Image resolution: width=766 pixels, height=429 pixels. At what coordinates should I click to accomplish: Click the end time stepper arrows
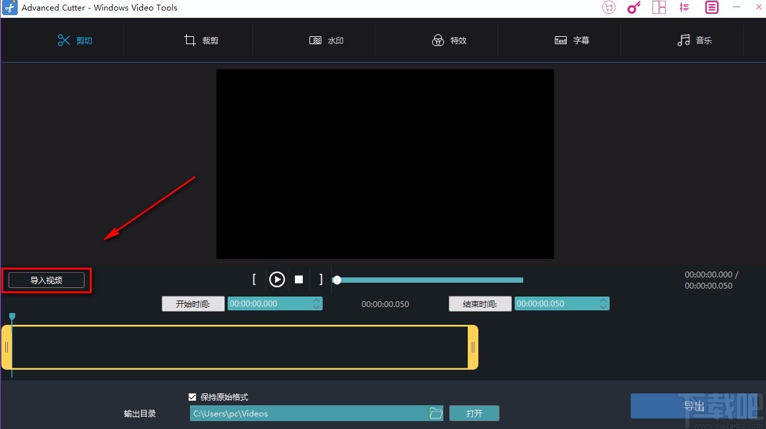(x=603, y=303)
